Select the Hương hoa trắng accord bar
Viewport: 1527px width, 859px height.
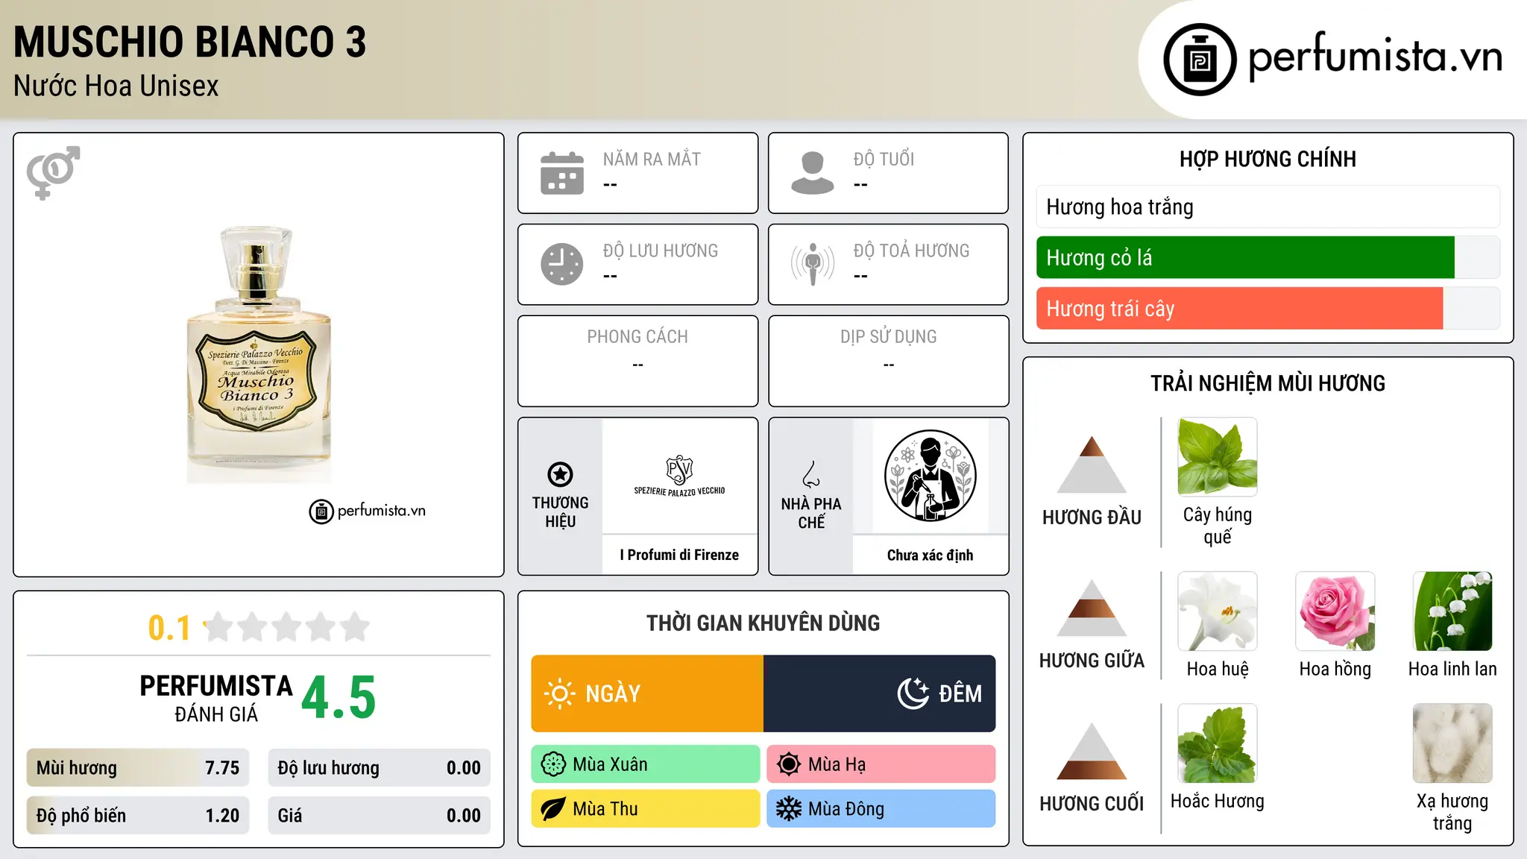click(1268, 207)
